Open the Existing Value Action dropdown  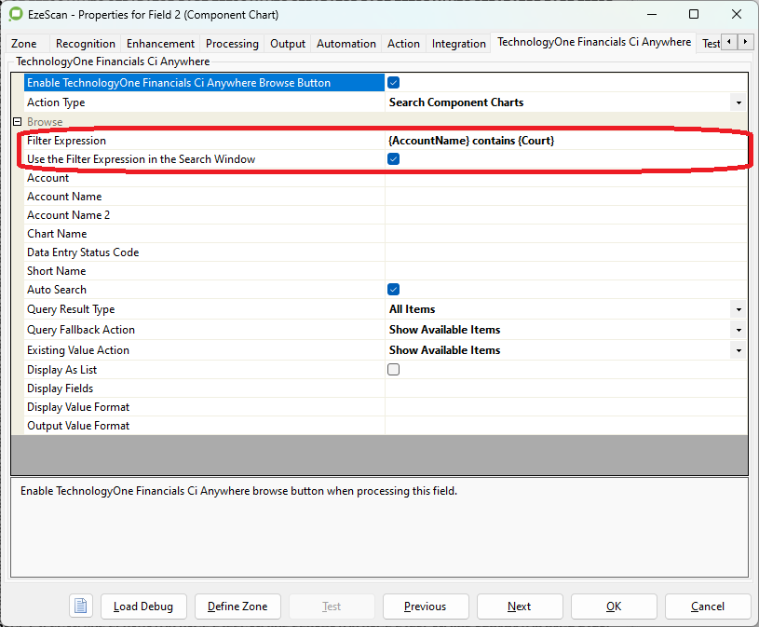(x=738, y=350)
